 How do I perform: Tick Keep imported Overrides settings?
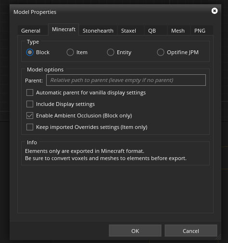30,127
